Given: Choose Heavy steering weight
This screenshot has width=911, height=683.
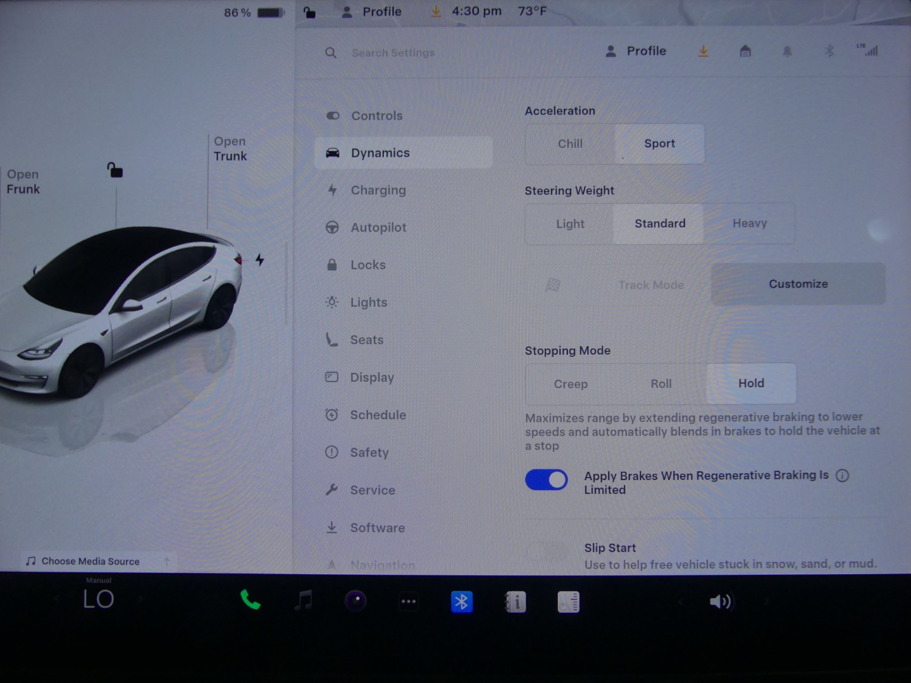Looking at the screenshot, I should tap(750, 224).
